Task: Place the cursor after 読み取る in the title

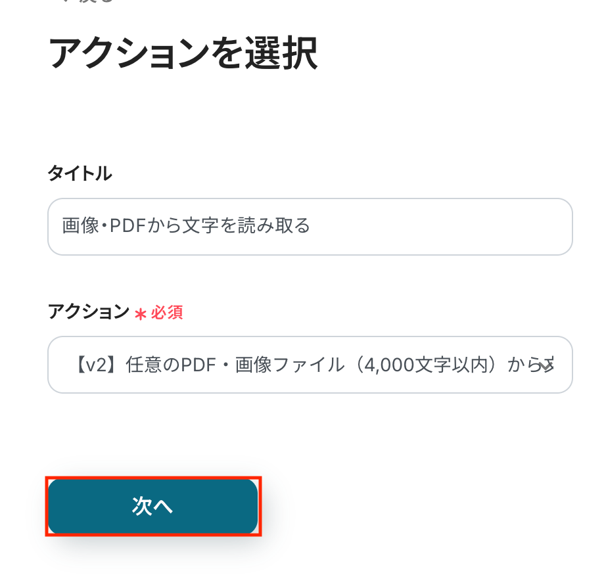Action: (311, 227)
